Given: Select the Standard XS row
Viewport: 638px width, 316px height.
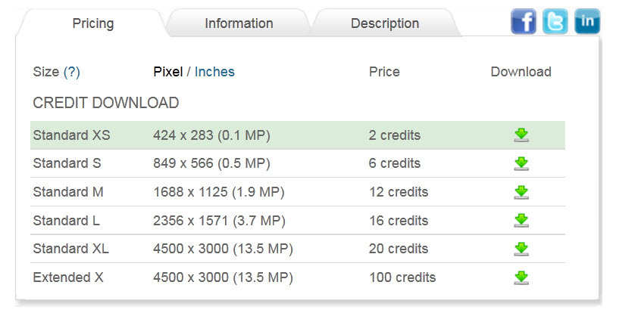Looking at the screenshot, I should [x=71, y=135].
